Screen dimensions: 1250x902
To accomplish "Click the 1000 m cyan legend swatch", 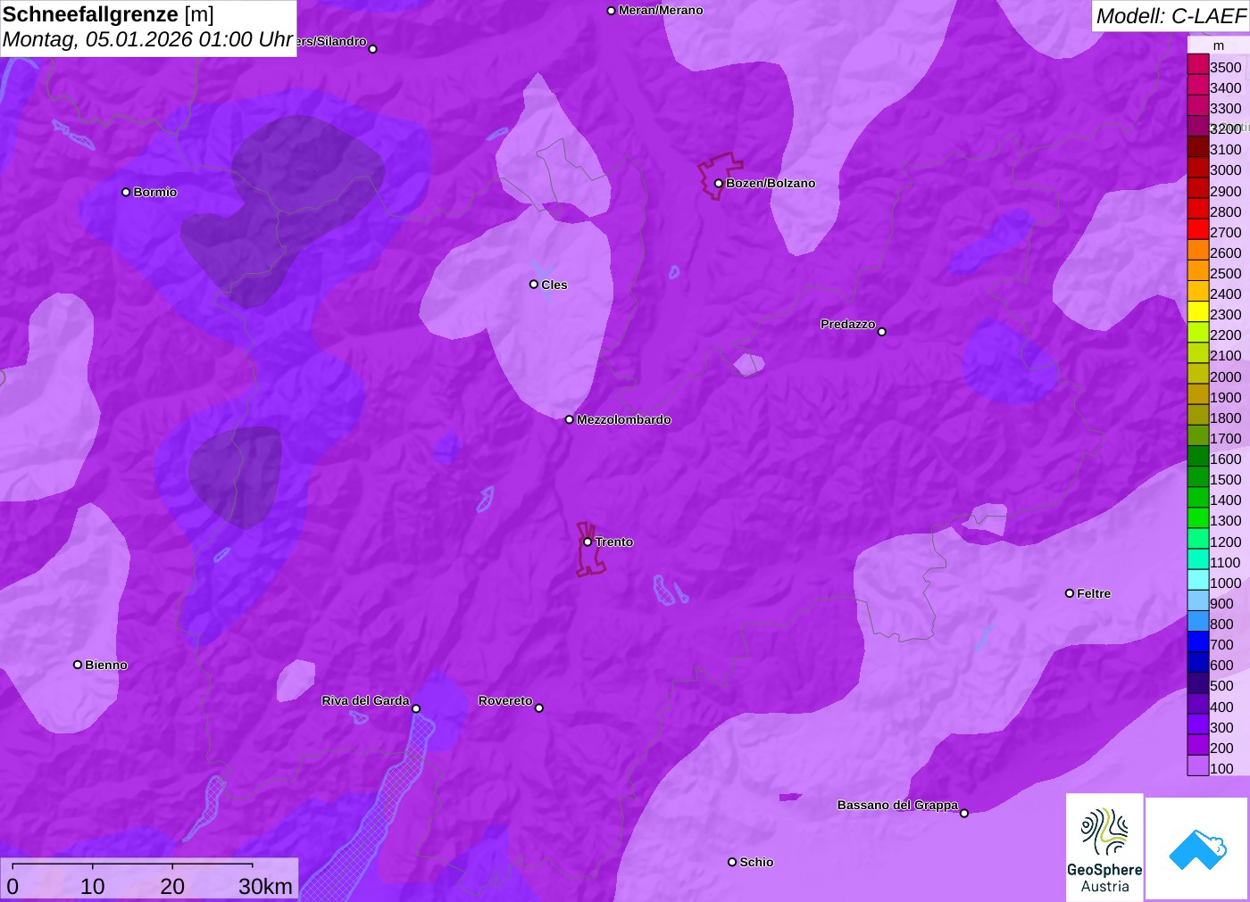I will [1198, 580].
